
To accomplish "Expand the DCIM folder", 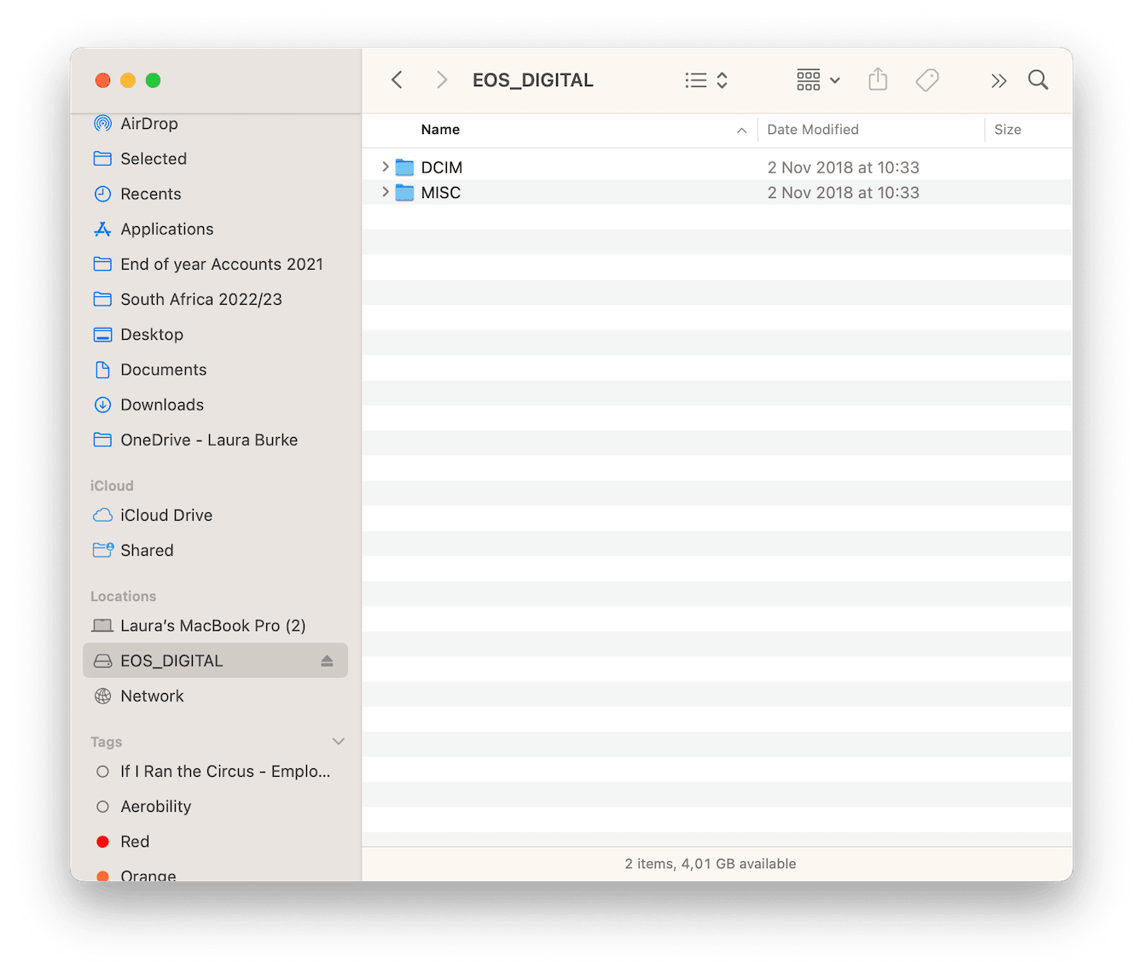I will (385, 167).
